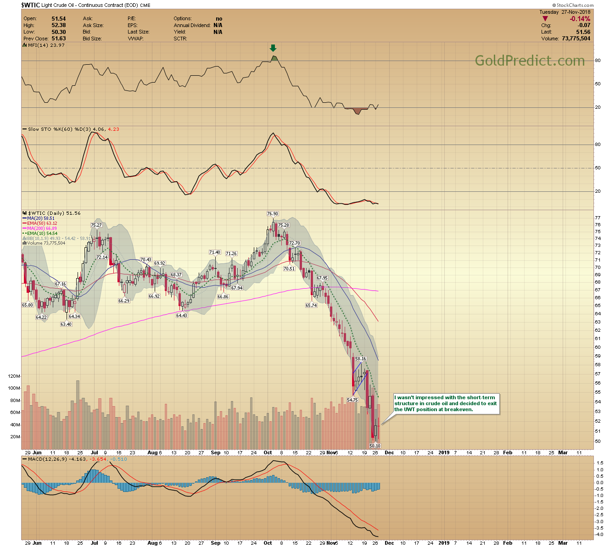The width and height of the screenshot is (615, 547).
Task: Select the 'Light Crude Oil - Continuous Contract (EOD)' title
Action: point(90,6)
